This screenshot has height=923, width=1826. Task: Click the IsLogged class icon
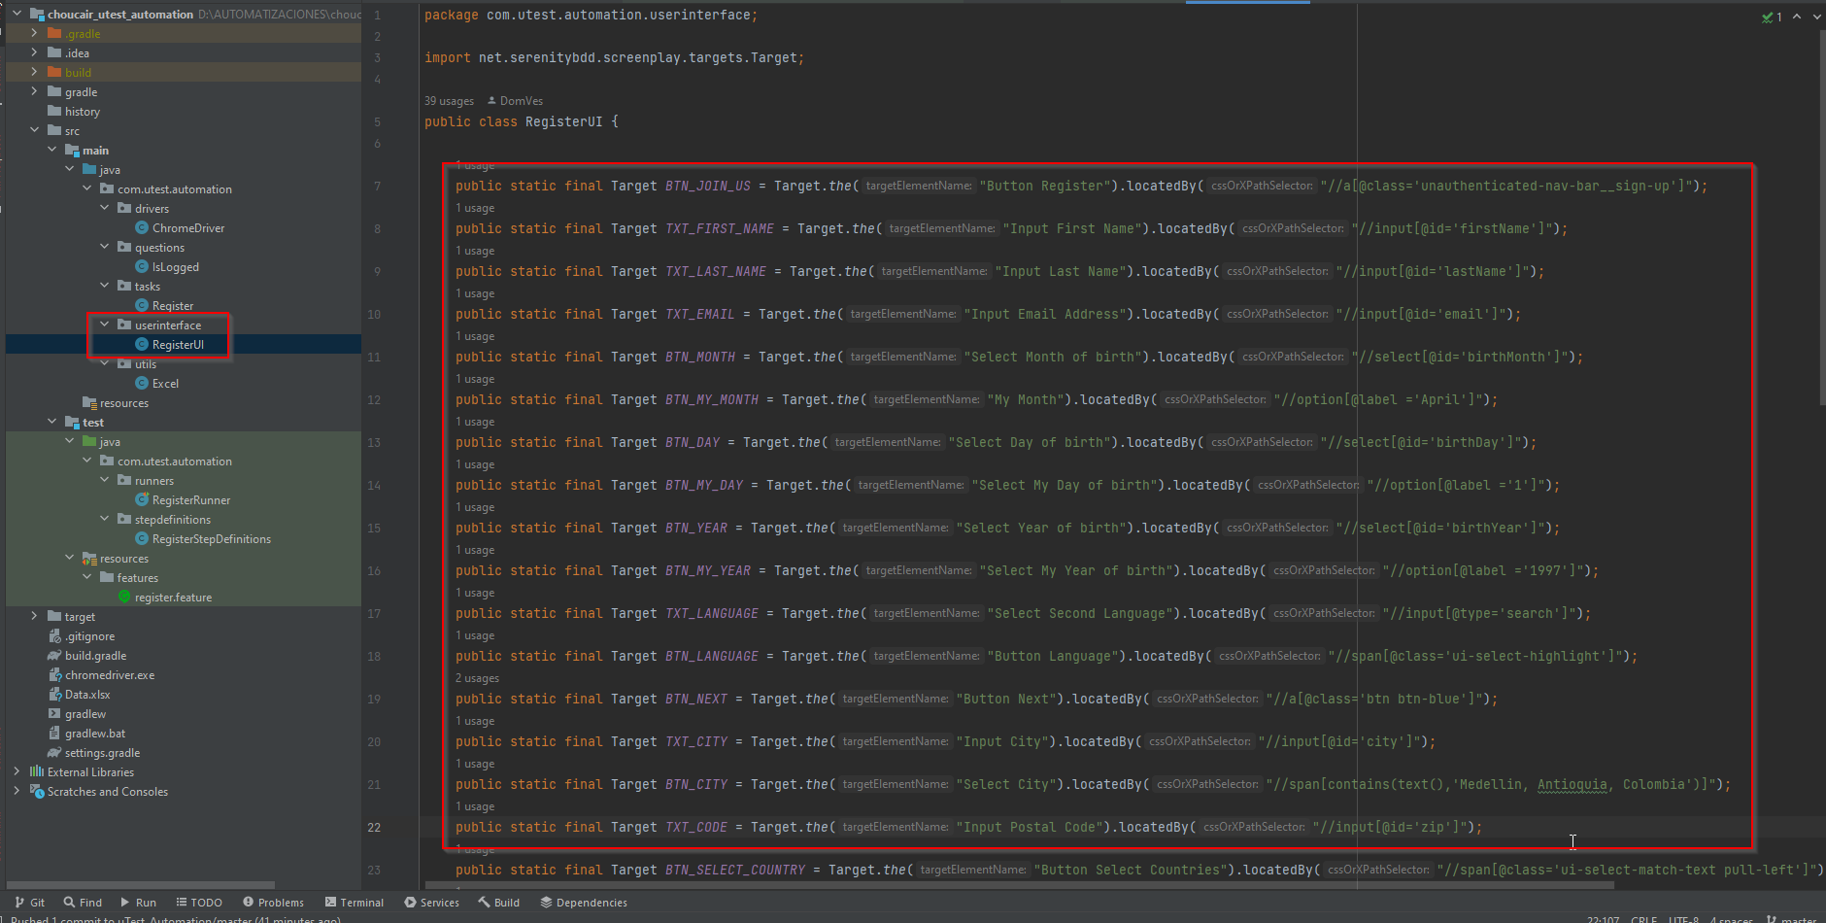(142, 267)
